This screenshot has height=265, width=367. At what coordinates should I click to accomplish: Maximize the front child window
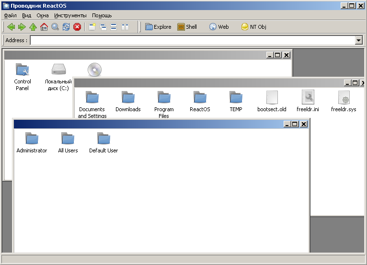pos(295,124)
